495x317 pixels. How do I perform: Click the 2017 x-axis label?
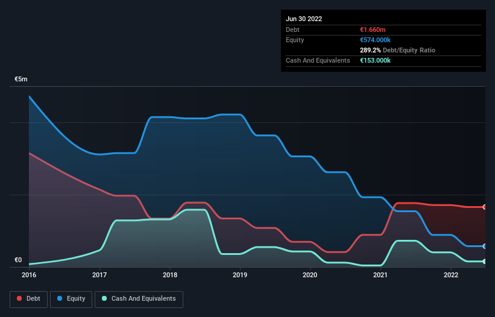tap(99, 275)
